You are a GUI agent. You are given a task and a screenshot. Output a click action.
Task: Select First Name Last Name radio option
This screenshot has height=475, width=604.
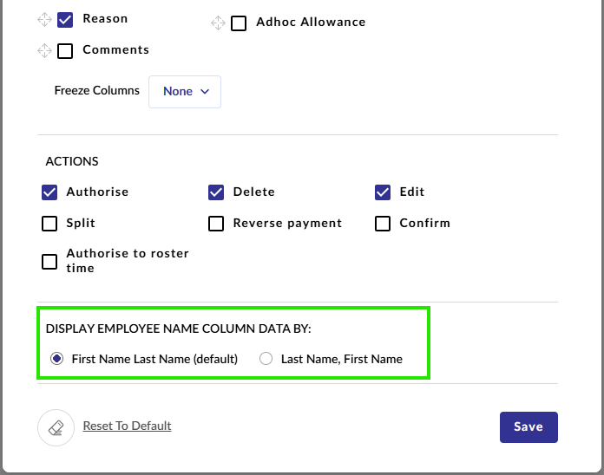(57, 359)
